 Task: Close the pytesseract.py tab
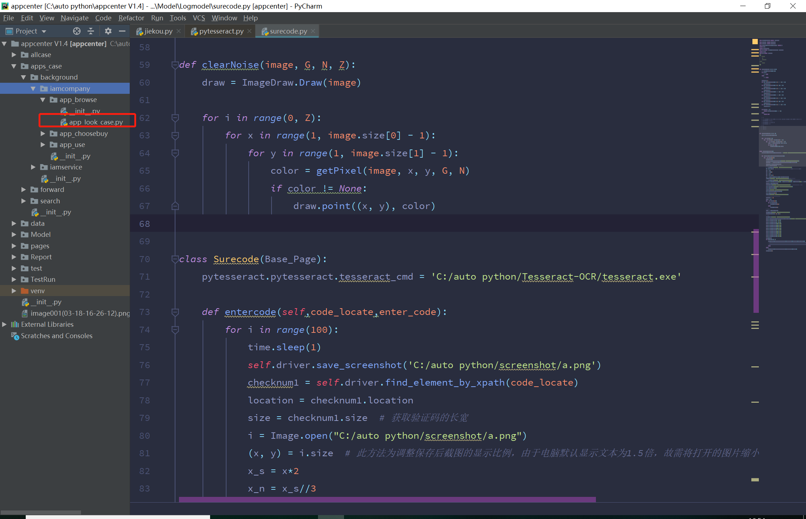tap(249, 31)
